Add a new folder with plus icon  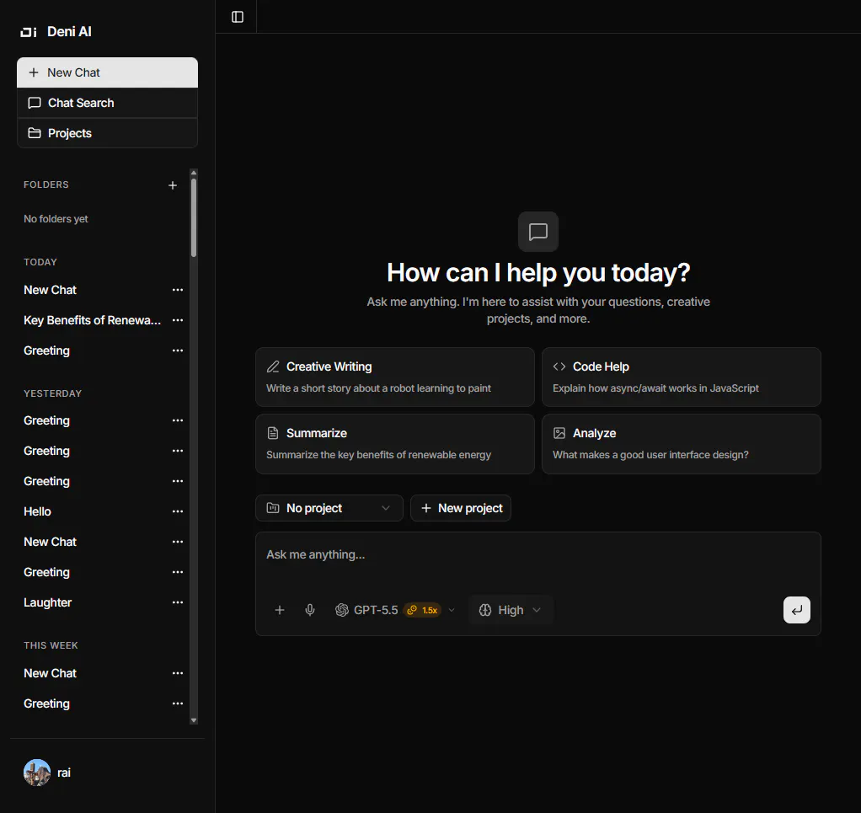click(173, 185)
